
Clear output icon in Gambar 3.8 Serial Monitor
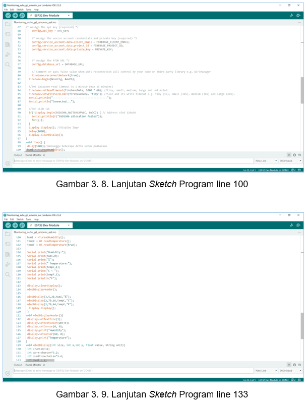(299, 155)
